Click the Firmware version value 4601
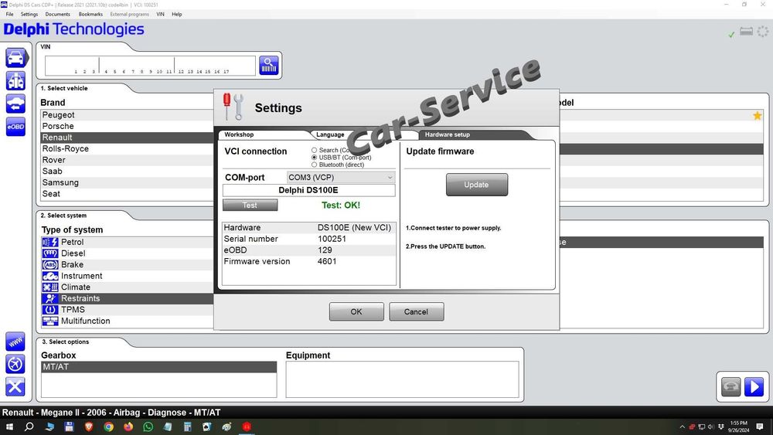 tap(327, 262)
